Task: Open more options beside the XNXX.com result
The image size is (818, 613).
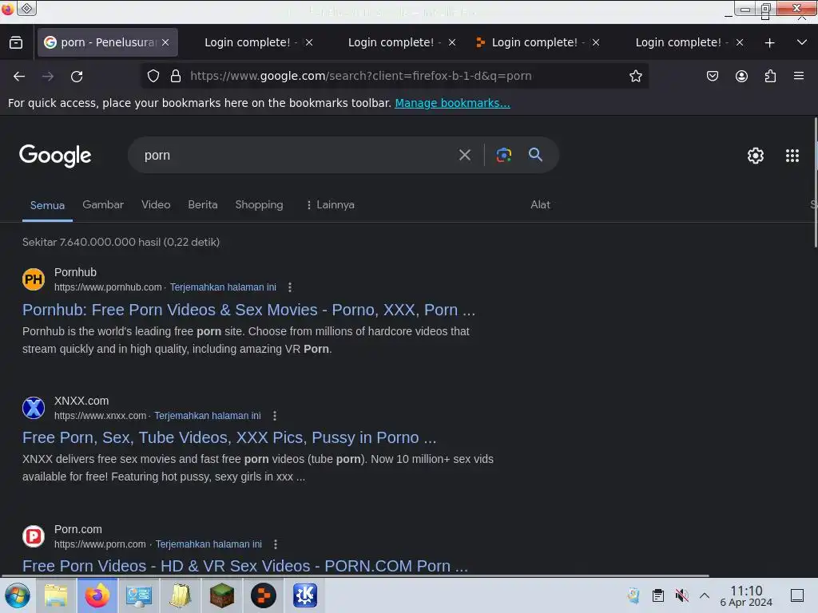Action: [x=275, y=415]
